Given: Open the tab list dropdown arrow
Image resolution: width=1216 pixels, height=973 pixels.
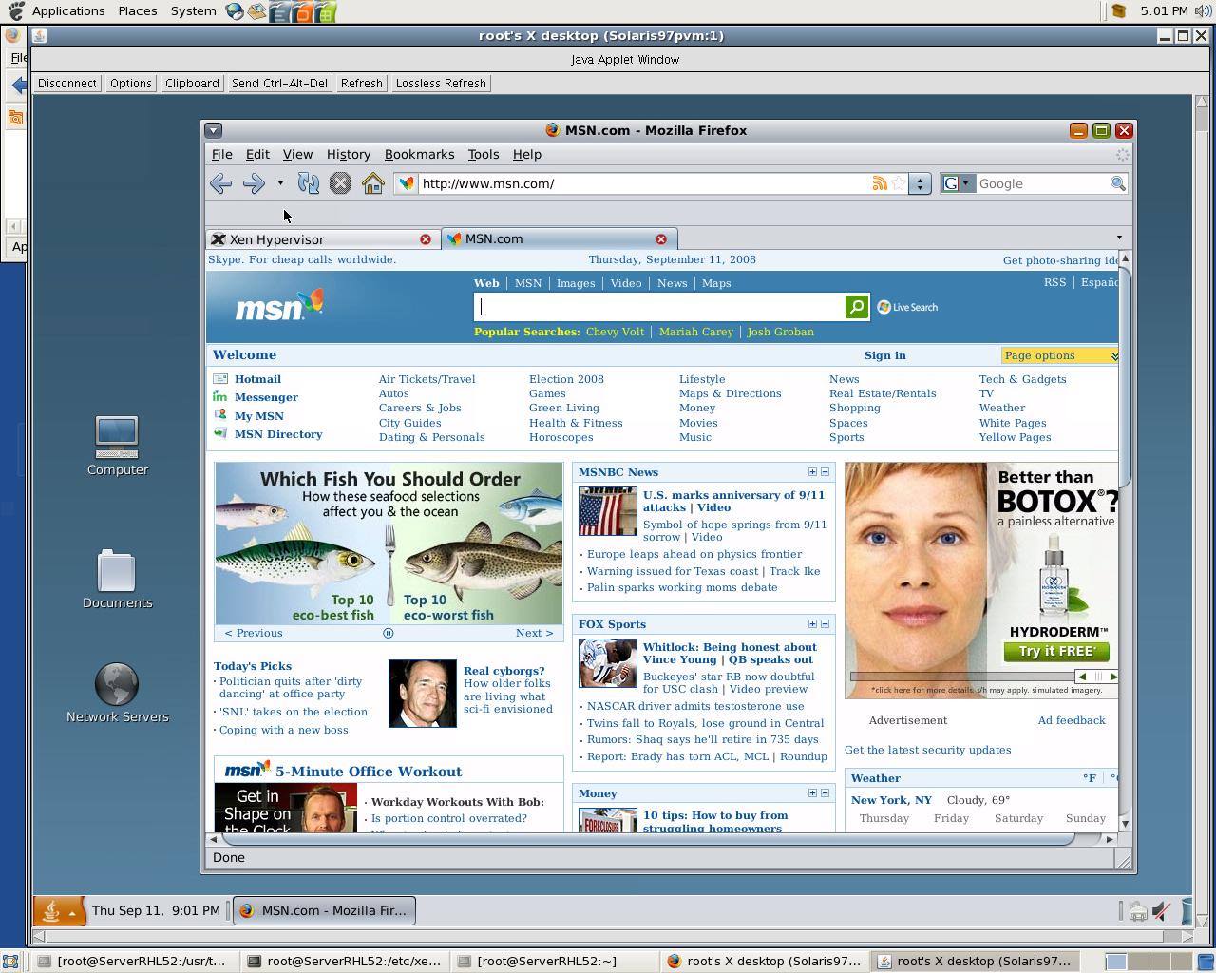Looking at the screenshot, I should tap(1119, 238).
